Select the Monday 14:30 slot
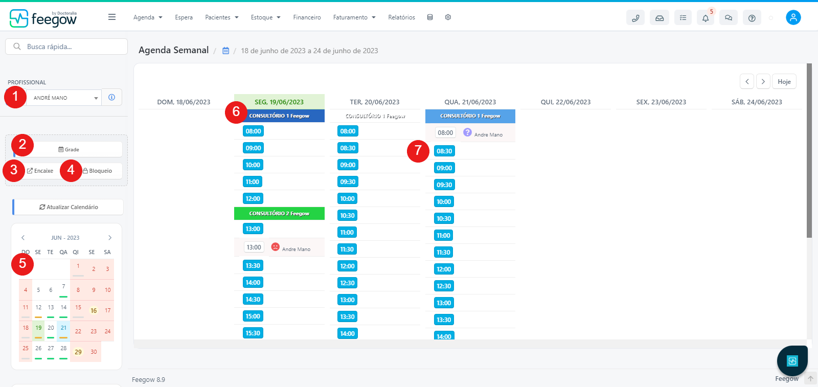This screenshot has height=387, width=818. point(253,300)
